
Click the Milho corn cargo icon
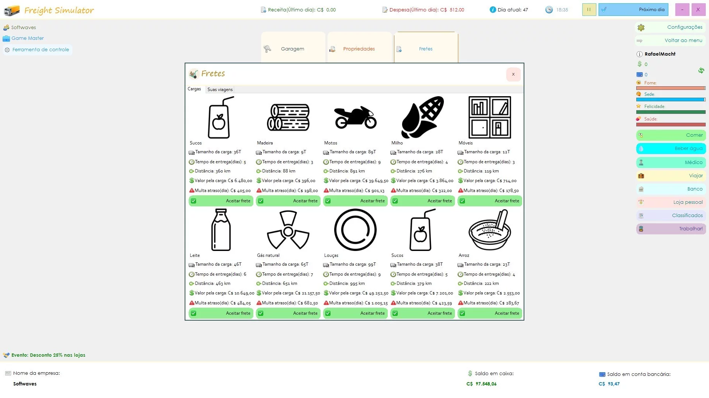422,117
